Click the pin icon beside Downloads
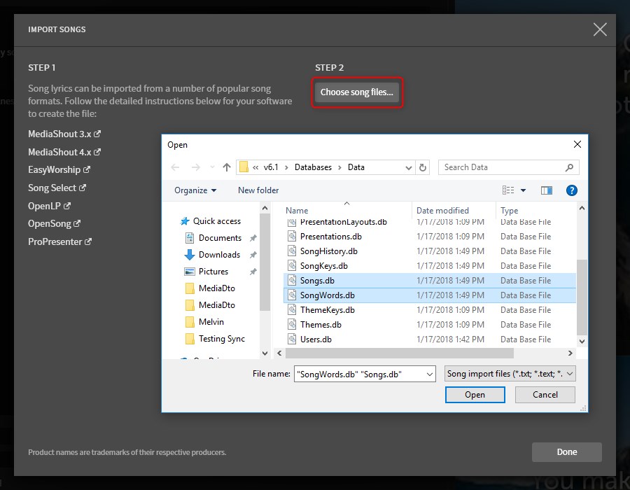Image resolution: width=630 pixels, height=490 pixels. 253,255
